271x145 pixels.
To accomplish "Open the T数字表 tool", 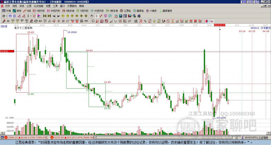I will pyautogui.click(x=112, y=11).
